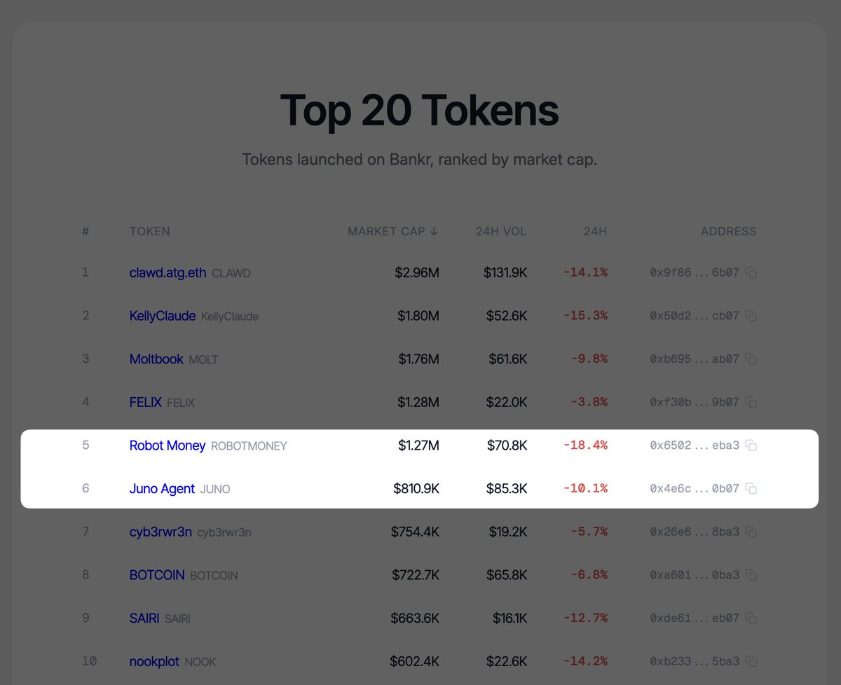Copy address for nookplot token
841x685 pixels.
[751, 661]
